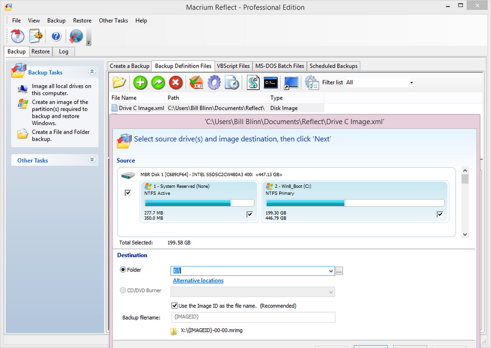
Task: Click the Alternative locations link
Action: coord(198,280)
